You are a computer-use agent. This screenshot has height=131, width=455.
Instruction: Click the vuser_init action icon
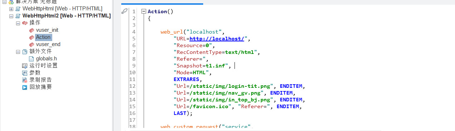31,30
